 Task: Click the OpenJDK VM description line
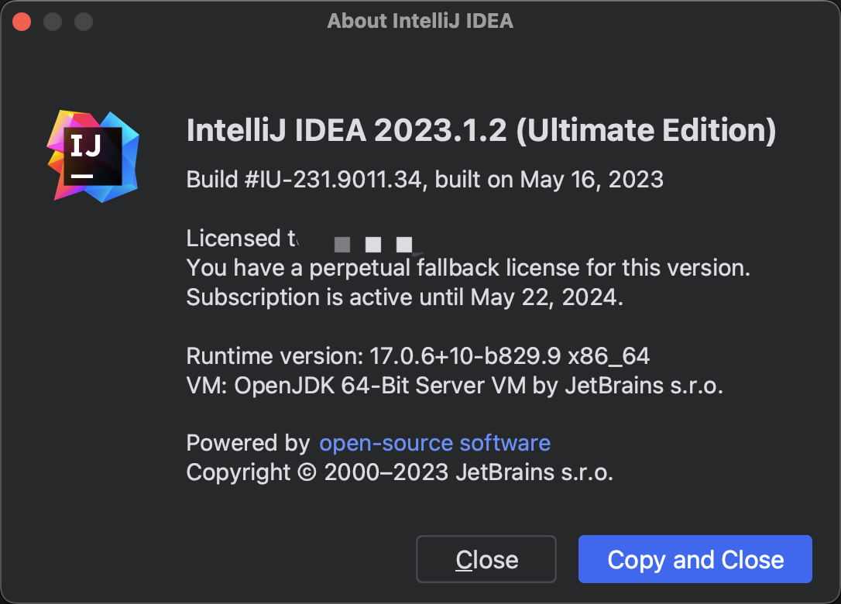(x=453, y=385)
